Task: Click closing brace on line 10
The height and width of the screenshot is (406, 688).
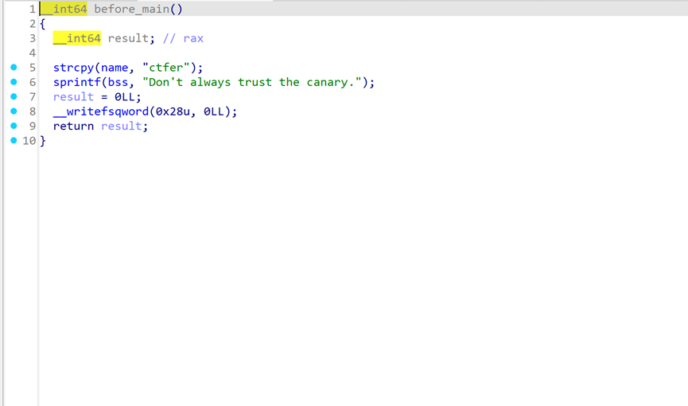Action: (43, 141)
